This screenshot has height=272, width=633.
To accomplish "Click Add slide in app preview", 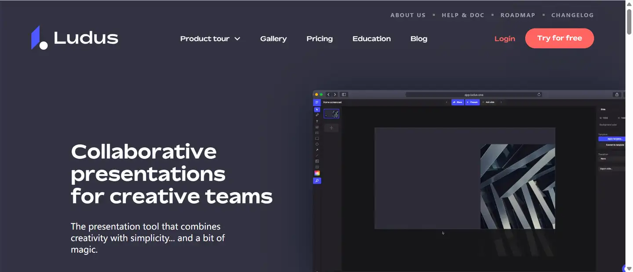I will click(x=488, y=102).
